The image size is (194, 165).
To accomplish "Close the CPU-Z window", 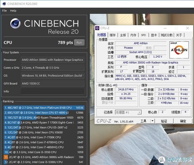I will [x=187, y=28].
